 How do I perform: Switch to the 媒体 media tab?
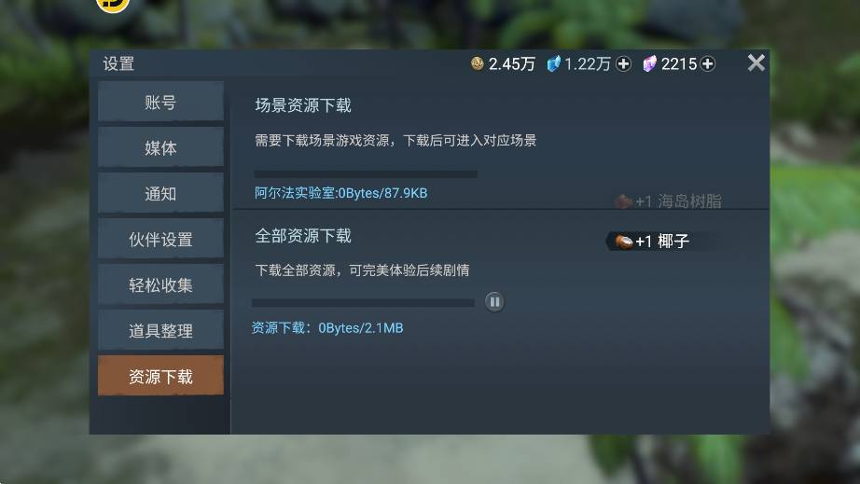160,147
